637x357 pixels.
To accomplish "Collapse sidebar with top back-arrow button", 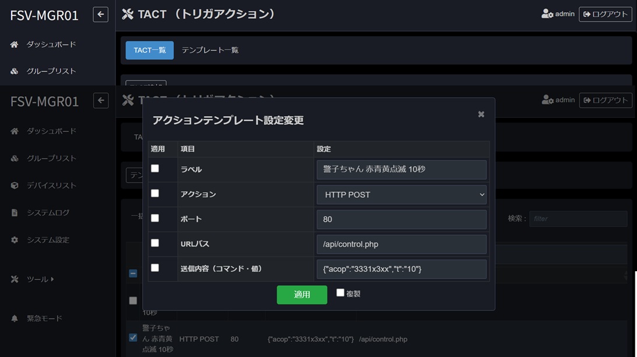I will 100,15.
